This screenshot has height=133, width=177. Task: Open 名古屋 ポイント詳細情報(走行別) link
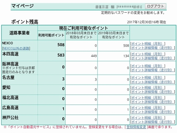[x=153, y=82]
